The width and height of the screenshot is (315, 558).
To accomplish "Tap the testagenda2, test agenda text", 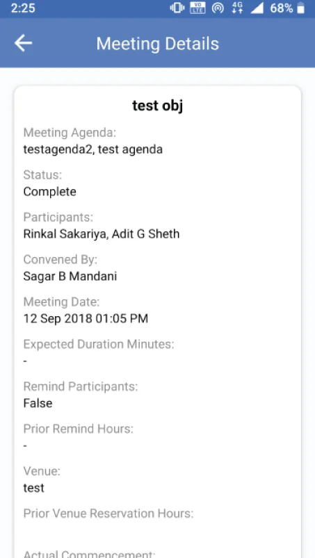I will pos(93,149).
